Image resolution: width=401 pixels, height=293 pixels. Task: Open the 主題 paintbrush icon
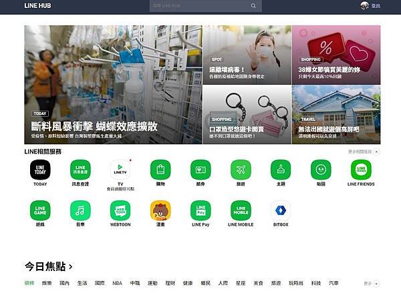coord(281,170)
